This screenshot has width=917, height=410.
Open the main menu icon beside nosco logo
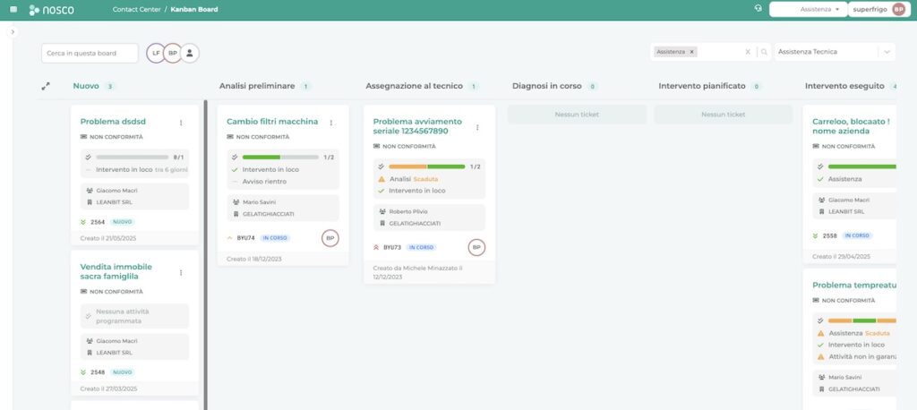13,10
